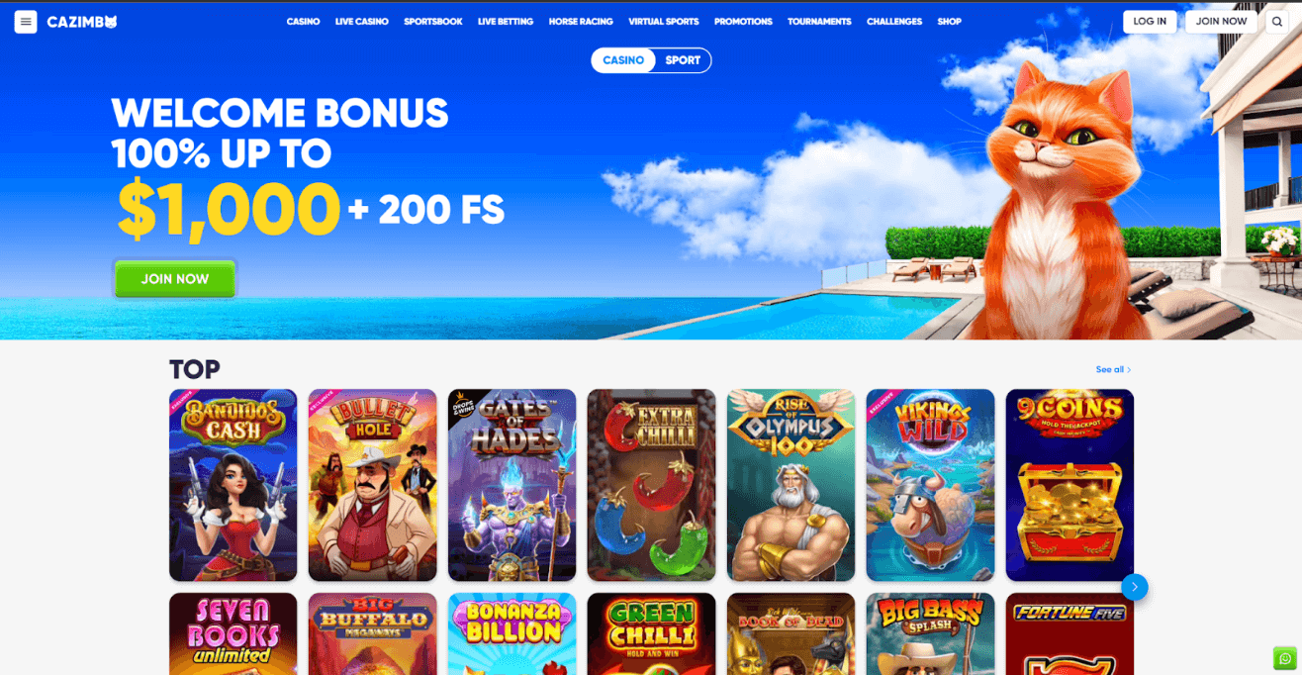Click Join Now in the header
This screenshot has height=675, width=1302.
pyautogui.click(x=1221, y=22)
